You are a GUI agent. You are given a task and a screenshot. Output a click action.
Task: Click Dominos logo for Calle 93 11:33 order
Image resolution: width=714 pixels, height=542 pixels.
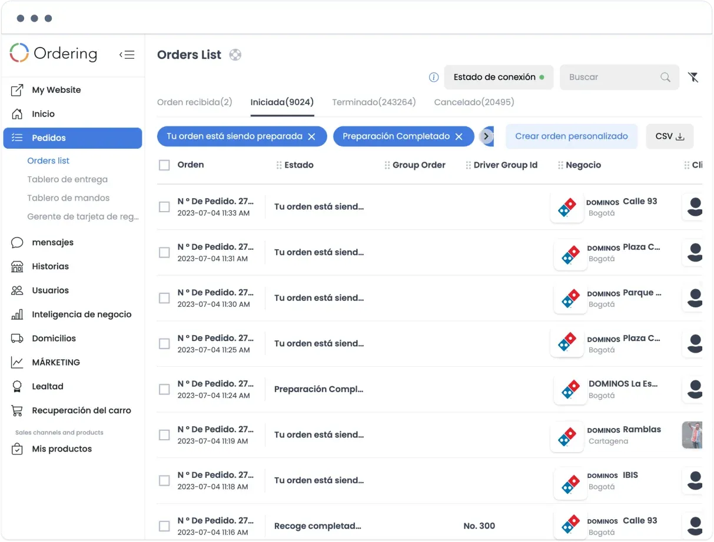pos(567,207)
